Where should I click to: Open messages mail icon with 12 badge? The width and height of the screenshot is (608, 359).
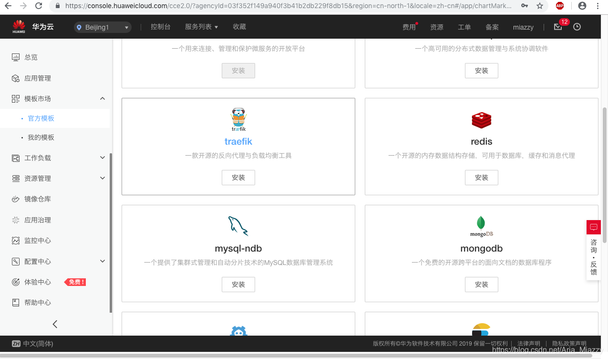pos(558,27)
